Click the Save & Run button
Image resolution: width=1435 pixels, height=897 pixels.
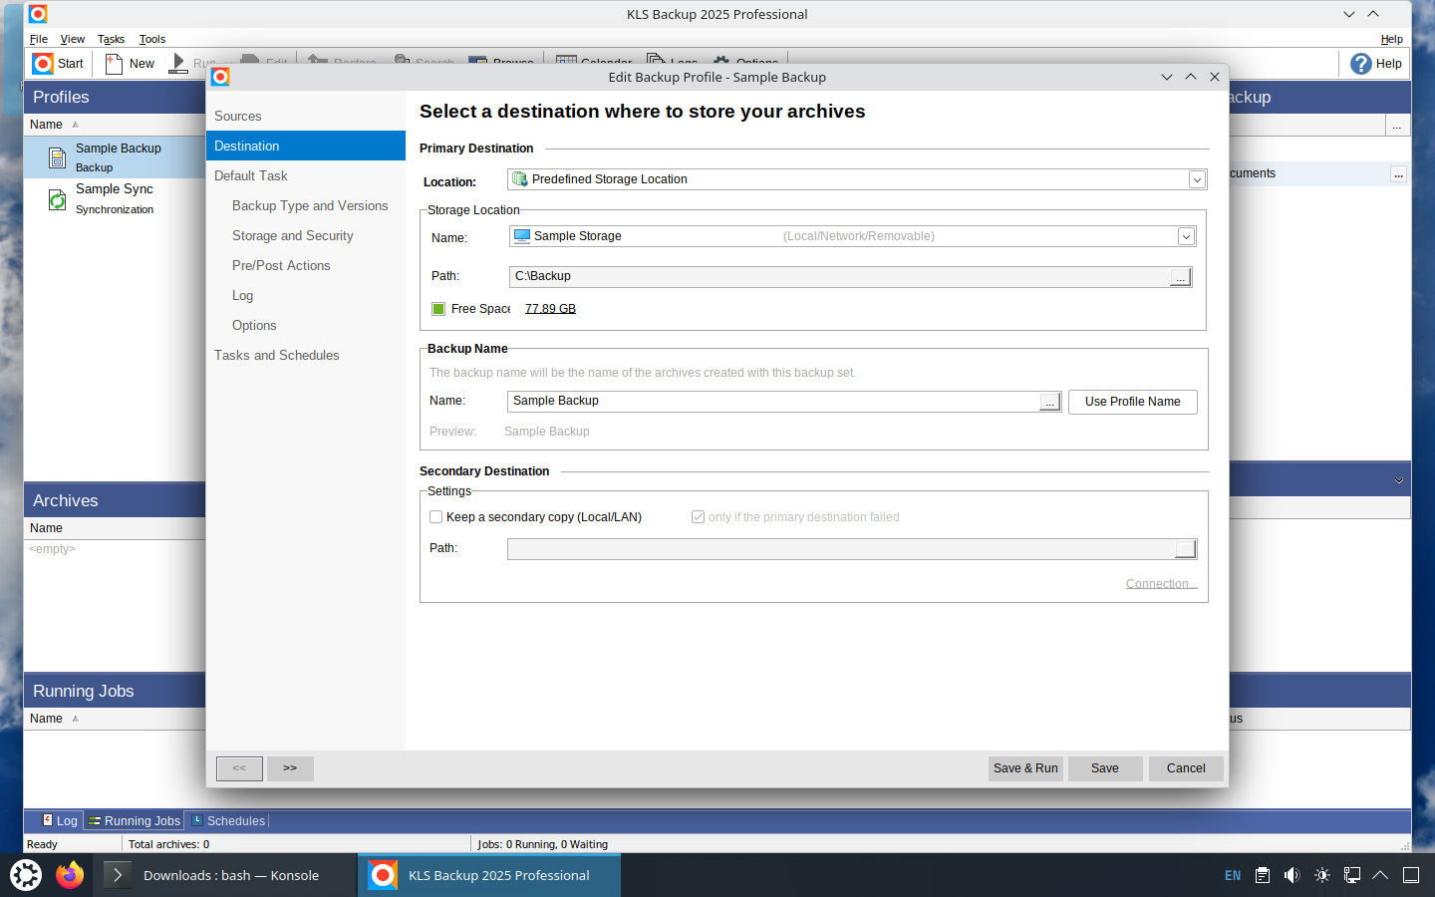1025,768
